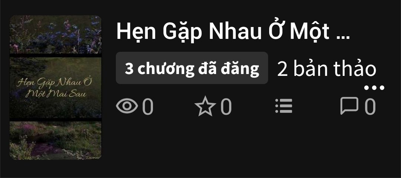Select the comment count 0 beside bubble
This screenshot has width=401, height=178.
370,106
